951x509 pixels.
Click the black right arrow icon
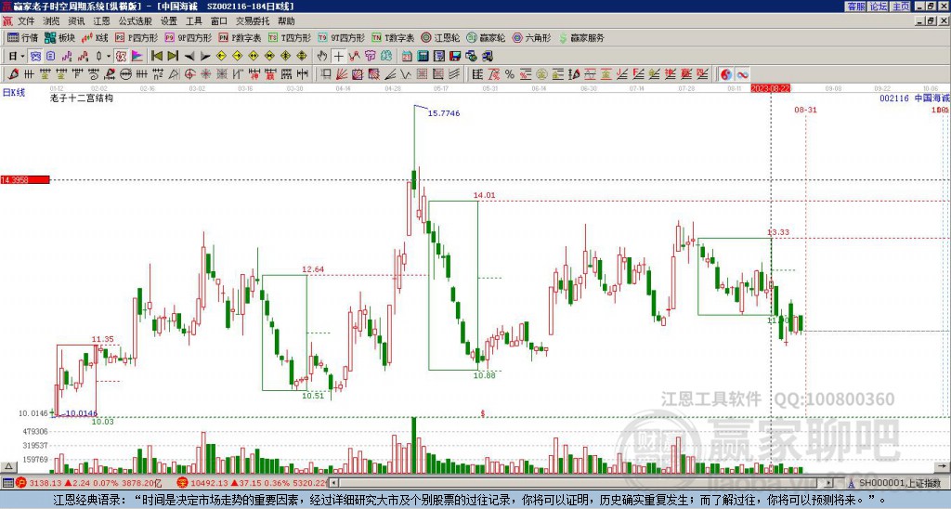pyautogui.click(x=205, y=57)
